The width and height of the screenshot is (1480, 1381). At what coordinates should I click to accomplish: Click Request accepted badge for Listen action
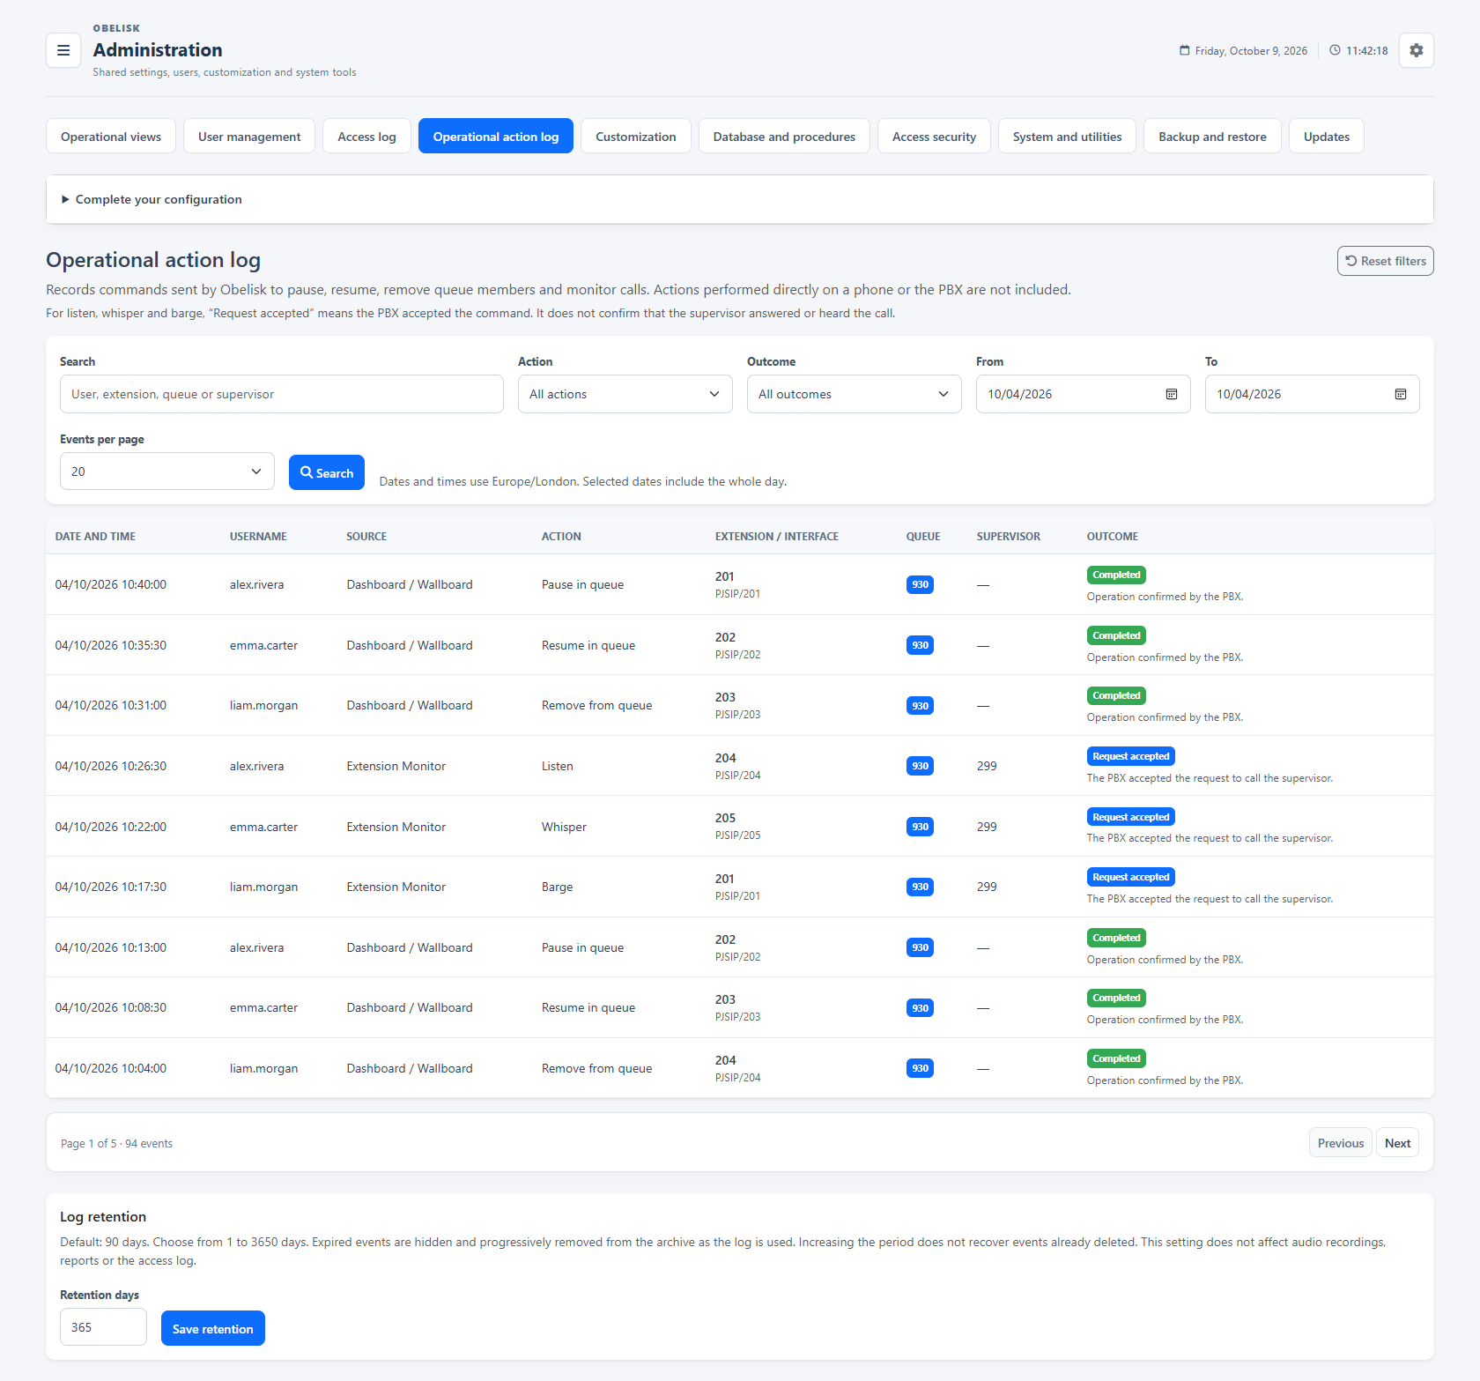click(x=1131, y=756)
